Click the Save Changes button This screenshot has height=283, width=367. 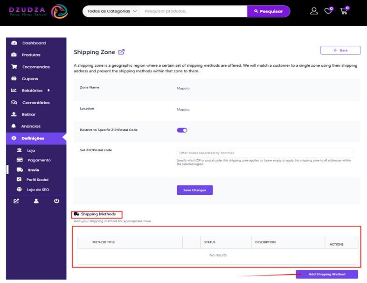195,190
